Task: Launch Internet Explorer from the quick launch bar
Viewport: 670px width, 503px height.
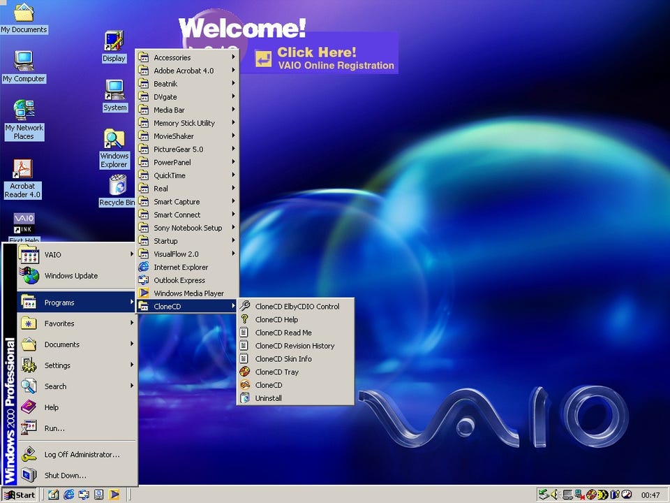Action: tap(68, 495)
